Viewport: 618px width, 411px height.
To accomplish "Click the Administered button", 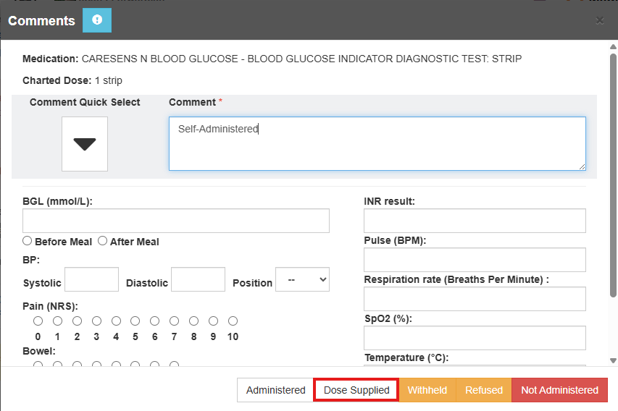I will click(x=275, y=390).
